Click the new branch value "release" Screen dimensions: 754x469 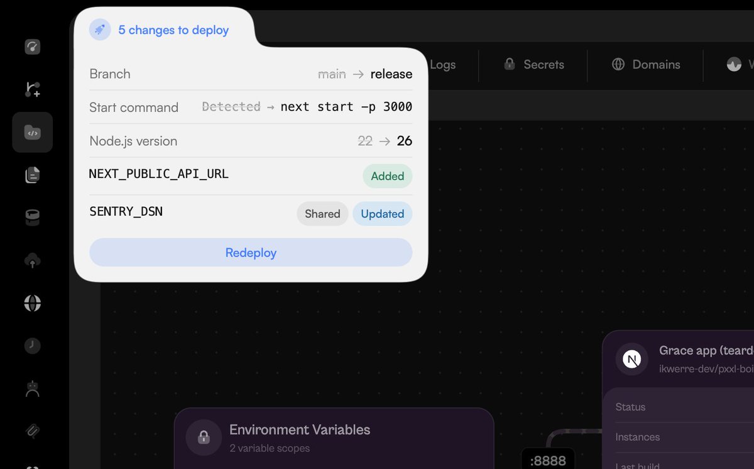391,74
